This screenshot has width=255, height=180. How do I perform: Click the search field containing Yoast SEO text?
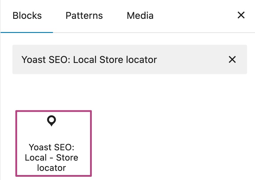click(x=118, y=59)
